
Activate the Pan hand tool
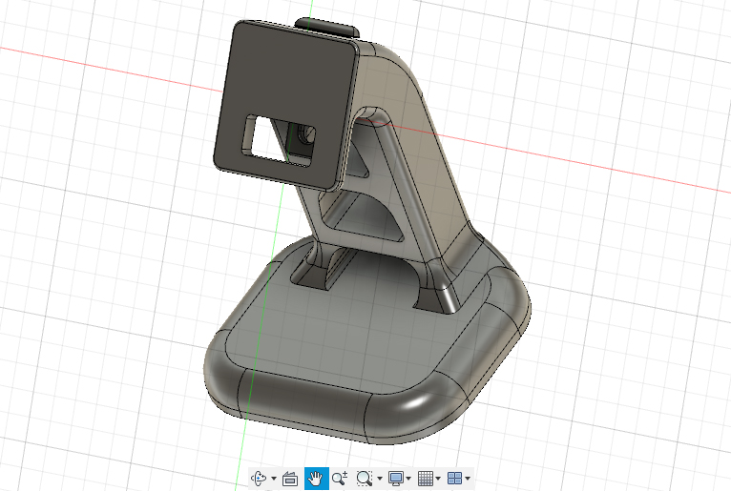(316, 479)
